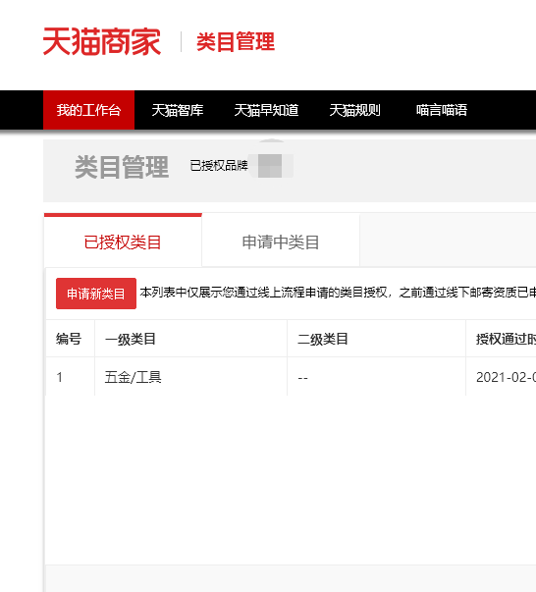The width and height of the screenshot is (536, 592).
Task: Open the 我的工作台 nav item
Action: (x=88, y=110)
